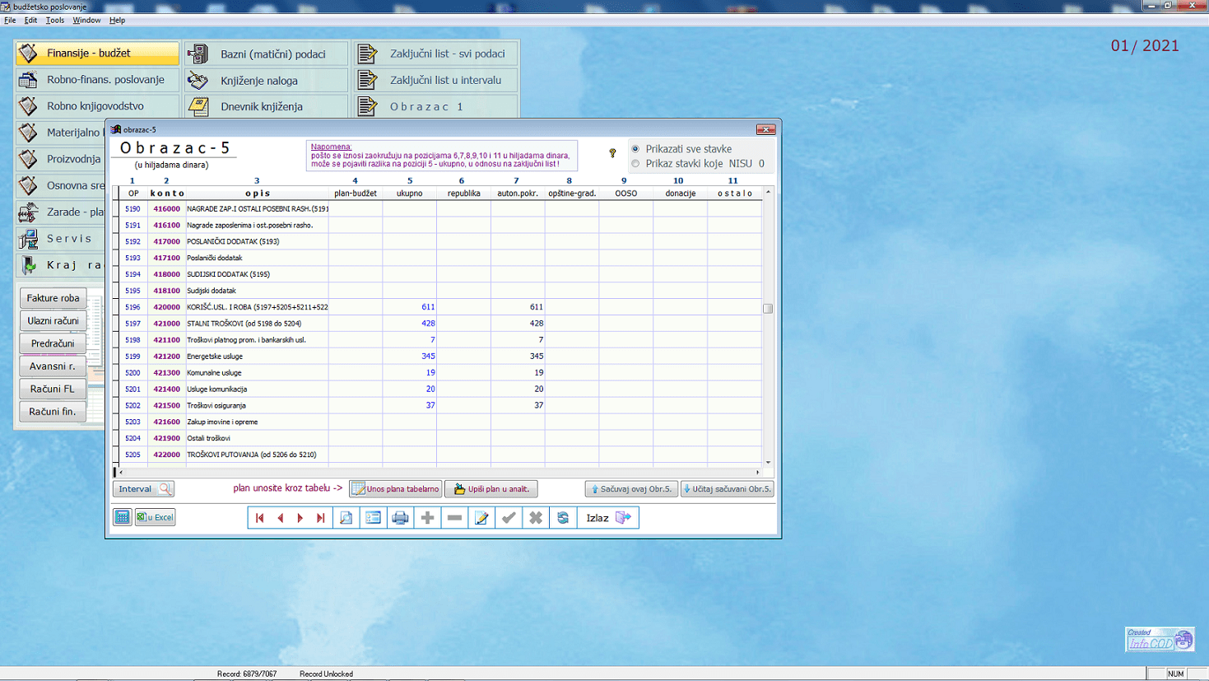Click the Napomena link text
This screenshot has width=1209, height=681.
tap(331, 147)
